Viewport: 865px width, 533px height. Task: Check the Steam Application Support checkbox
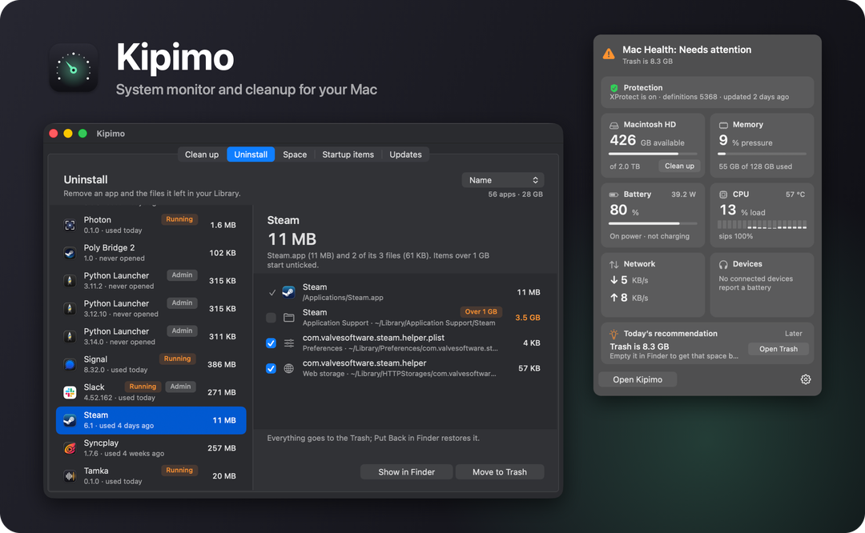coord(271,318)
